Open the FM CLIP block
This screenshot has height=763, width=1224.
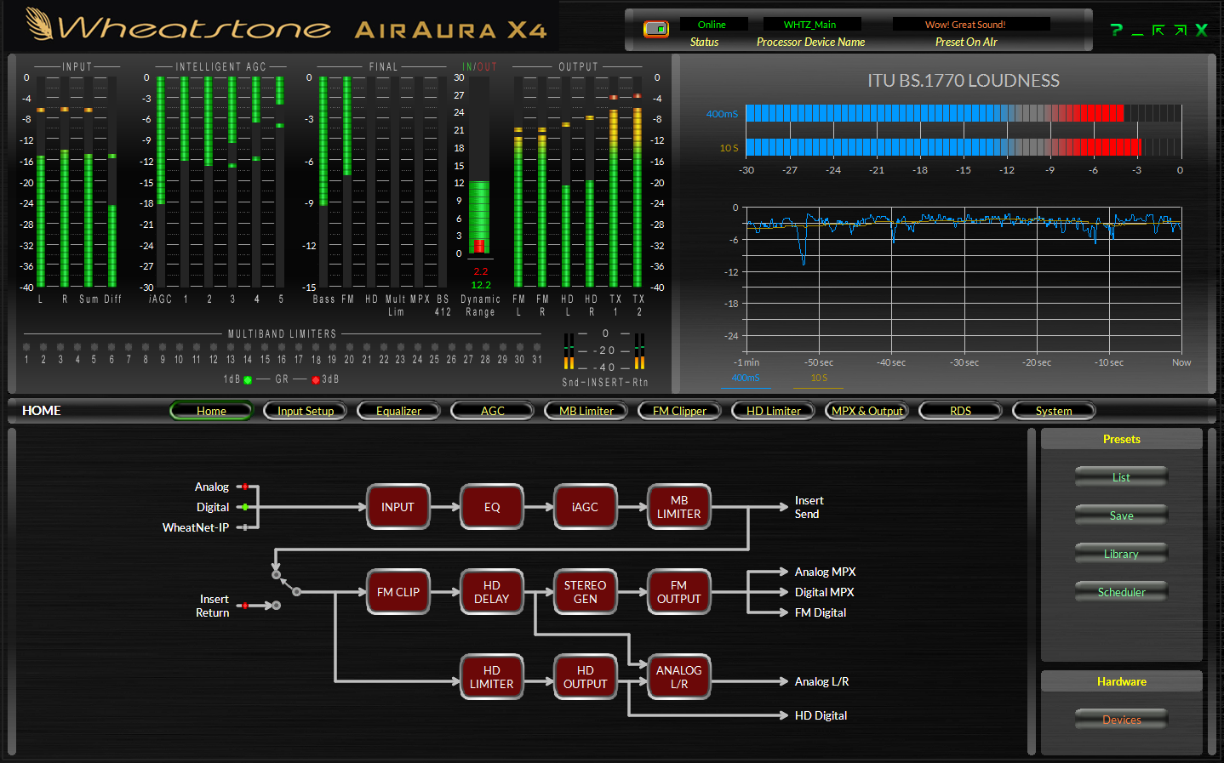pos(398,591)
